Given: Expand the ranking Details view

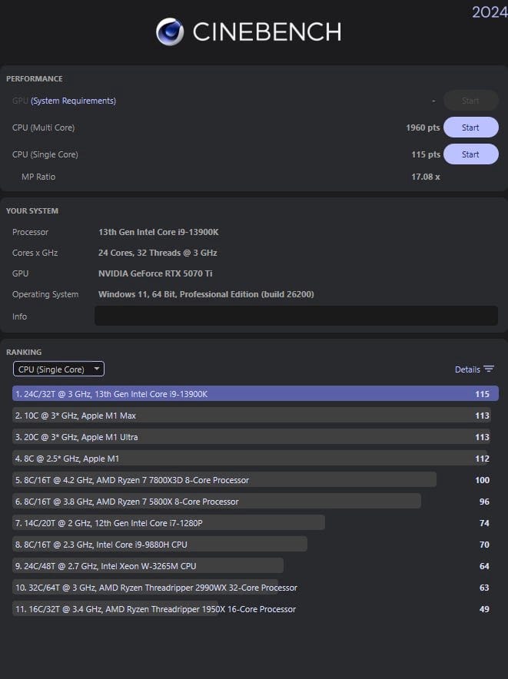Looking at the screenshot, I should point(467,369).
